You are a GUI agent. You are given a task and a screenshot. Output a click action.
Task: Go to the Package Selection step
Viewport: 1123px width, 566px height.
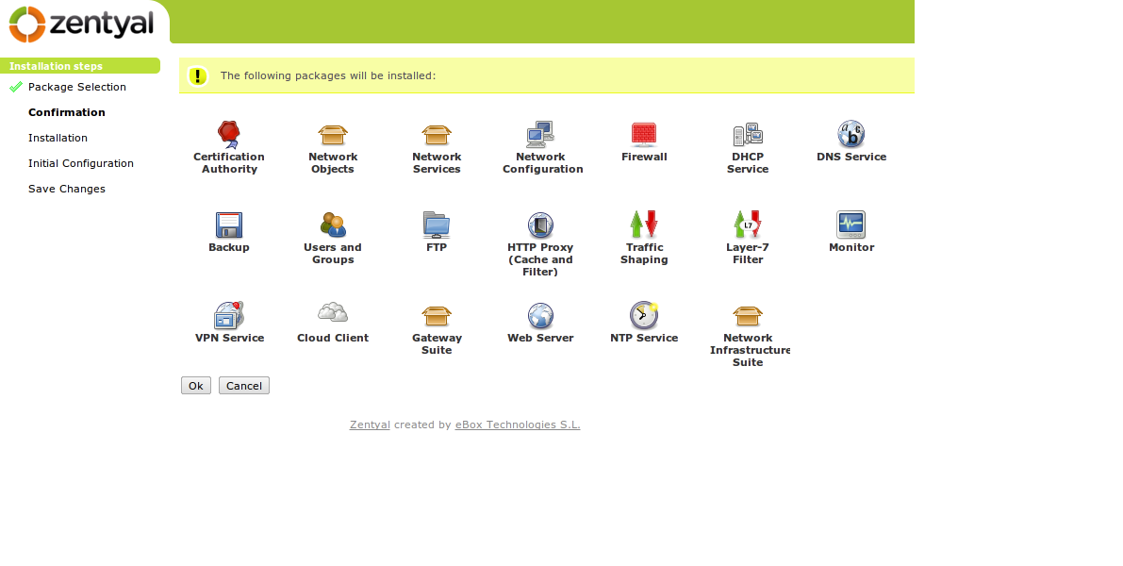(76, 87)
